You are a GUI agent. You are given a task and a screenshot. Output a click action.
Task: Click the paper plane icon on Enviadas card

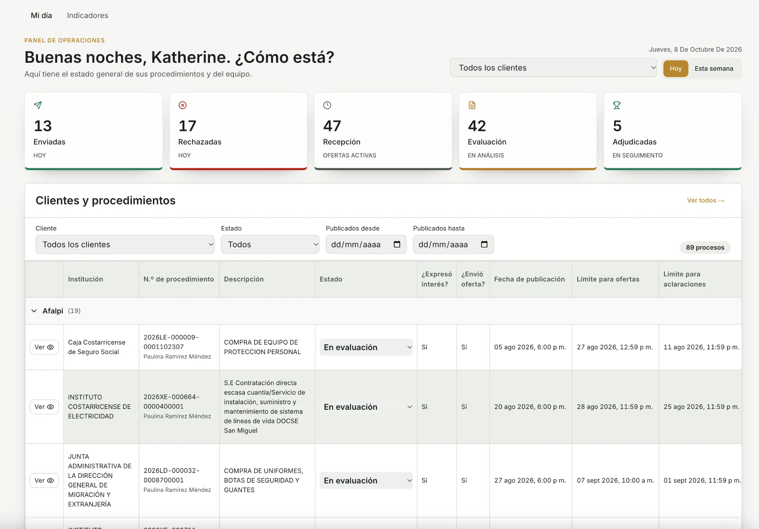click(x=38, y=105)
